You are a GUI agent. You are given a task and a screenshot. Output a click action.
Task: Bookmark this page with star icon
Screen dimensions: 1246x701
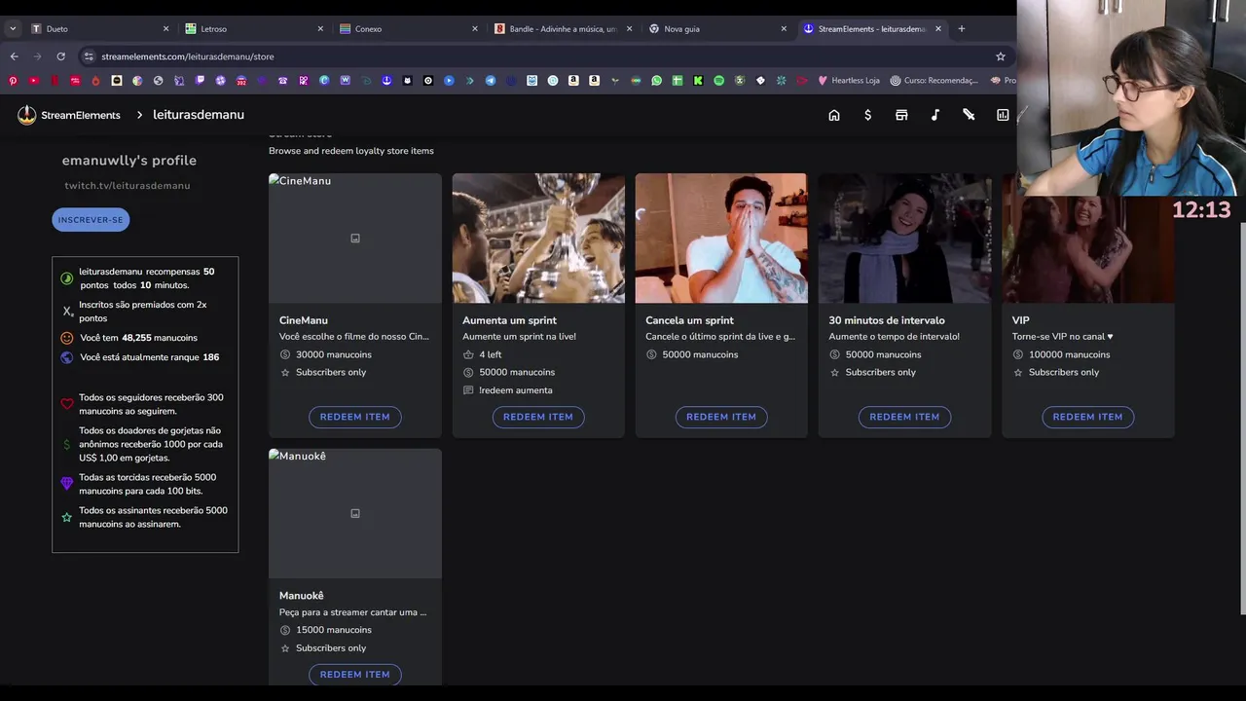pyautogui.click(x=1000, y=56)
